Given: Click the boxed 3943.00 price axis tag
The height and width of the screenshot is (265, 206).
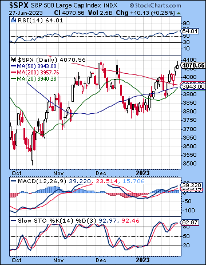Looking at the screenshot, I should [x=193, y=87].
